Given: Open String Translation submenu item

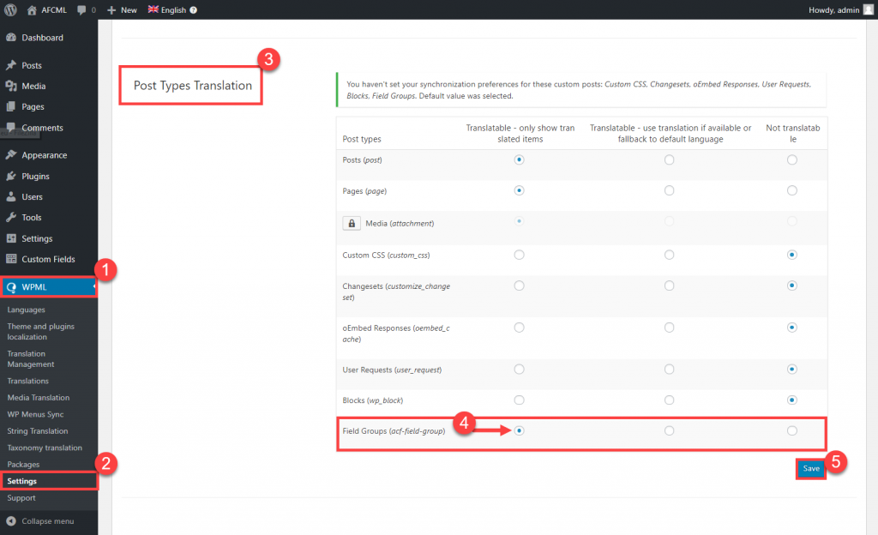Looking at the screenshot, I should (x=38, y=431).
